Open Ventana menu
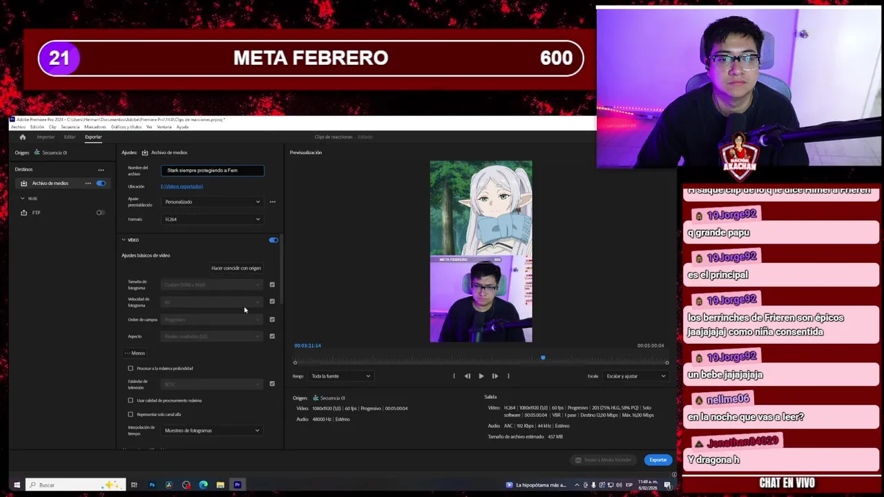 (164, 127)
